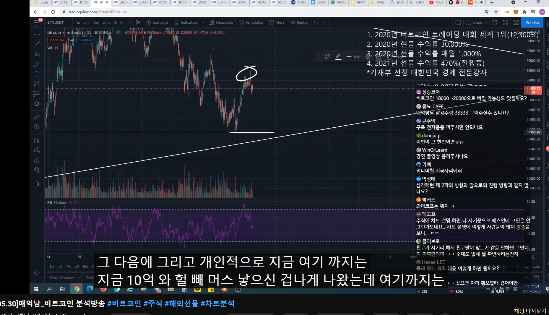Select the 5D date range
The height and width of the screenshot is (315, 549).
pos(60,266)
